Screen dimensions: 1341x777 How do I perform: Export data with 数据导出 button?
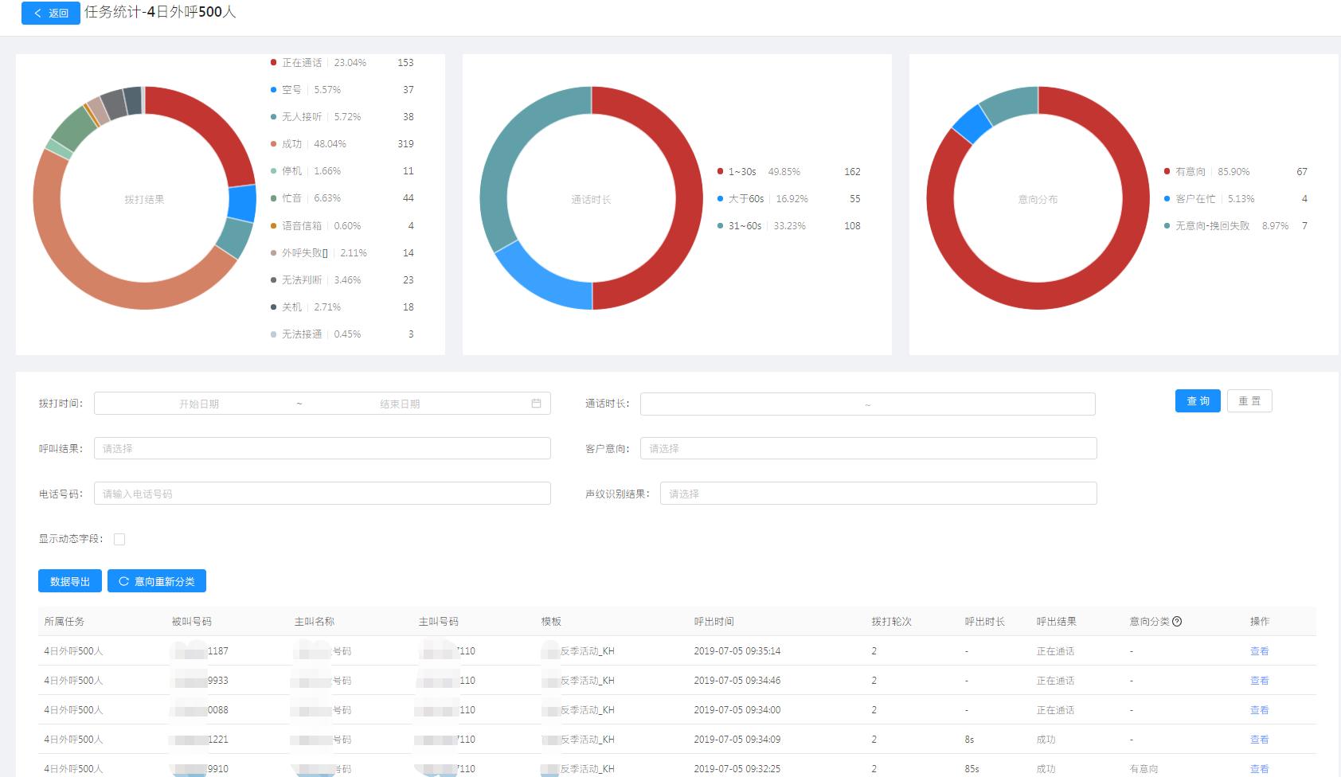[x=70, y=581]
